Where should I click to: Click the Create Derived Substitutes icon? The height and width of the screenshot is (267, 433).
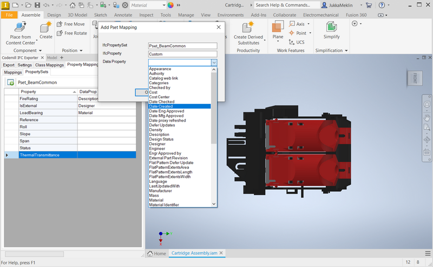[248, 27]
